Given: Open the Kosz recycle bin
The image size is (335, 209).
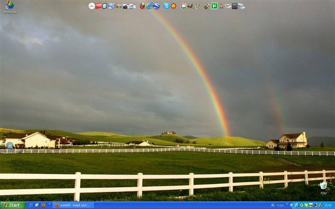Looking at the screenshot, I should coord(323,187).
